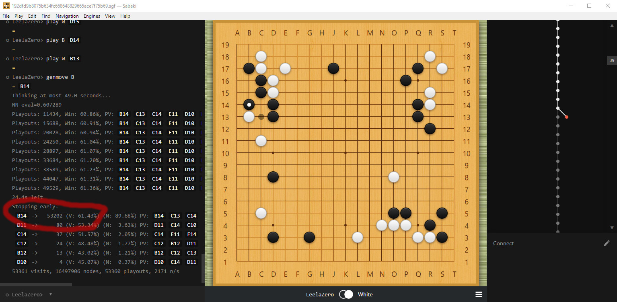Open the hamburger main menu button
617x302 pixels.
tap(479, 294)
